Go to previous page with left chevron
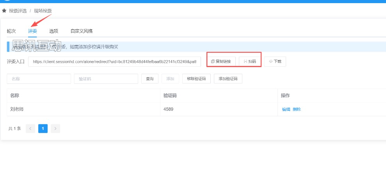Viewport: 386px width, 190px height. (30, 128)
